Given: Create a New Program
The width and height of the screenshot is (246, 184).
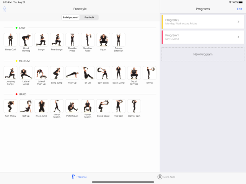Looking at the screenshot, I should (x=203, y=54).
